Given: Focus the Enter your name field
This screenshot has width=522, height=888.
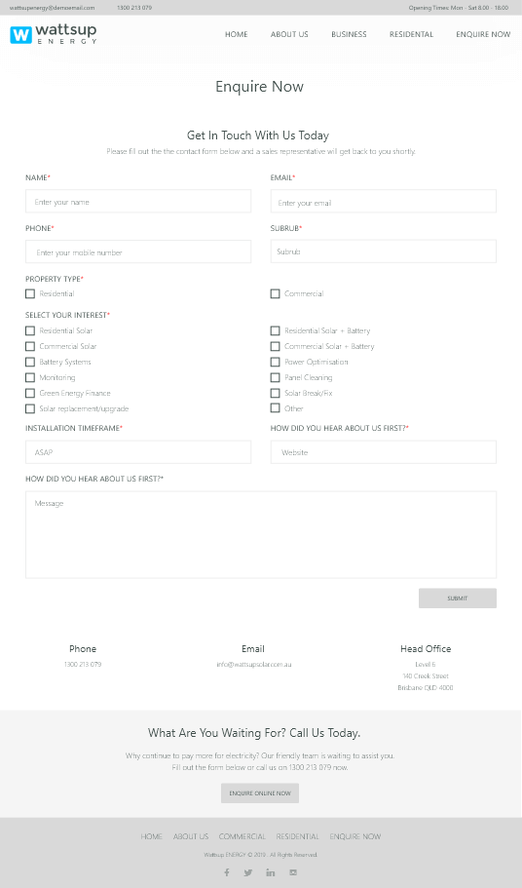Looking at the screenshot, I should pyautogui.click(x=138, y=202).
